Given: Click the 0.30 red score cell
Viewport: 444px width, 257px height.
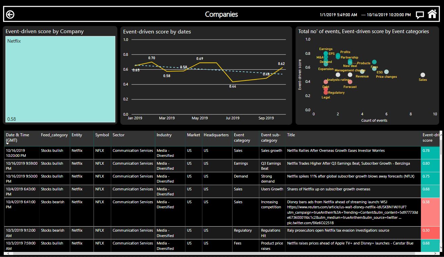Looking at the screenshot, I should coord(430,233).
